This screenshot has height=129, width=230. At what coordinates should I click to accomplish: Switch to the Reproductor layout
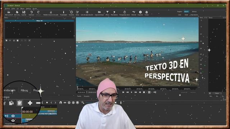point(194,15)
